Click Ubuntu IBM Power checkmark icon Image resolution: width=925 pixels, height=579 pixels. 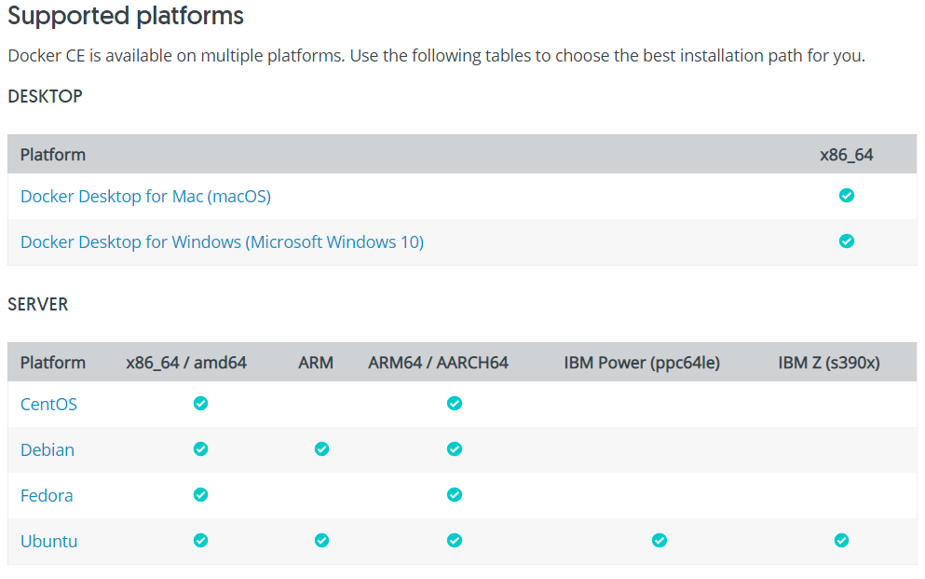[660, 541]
